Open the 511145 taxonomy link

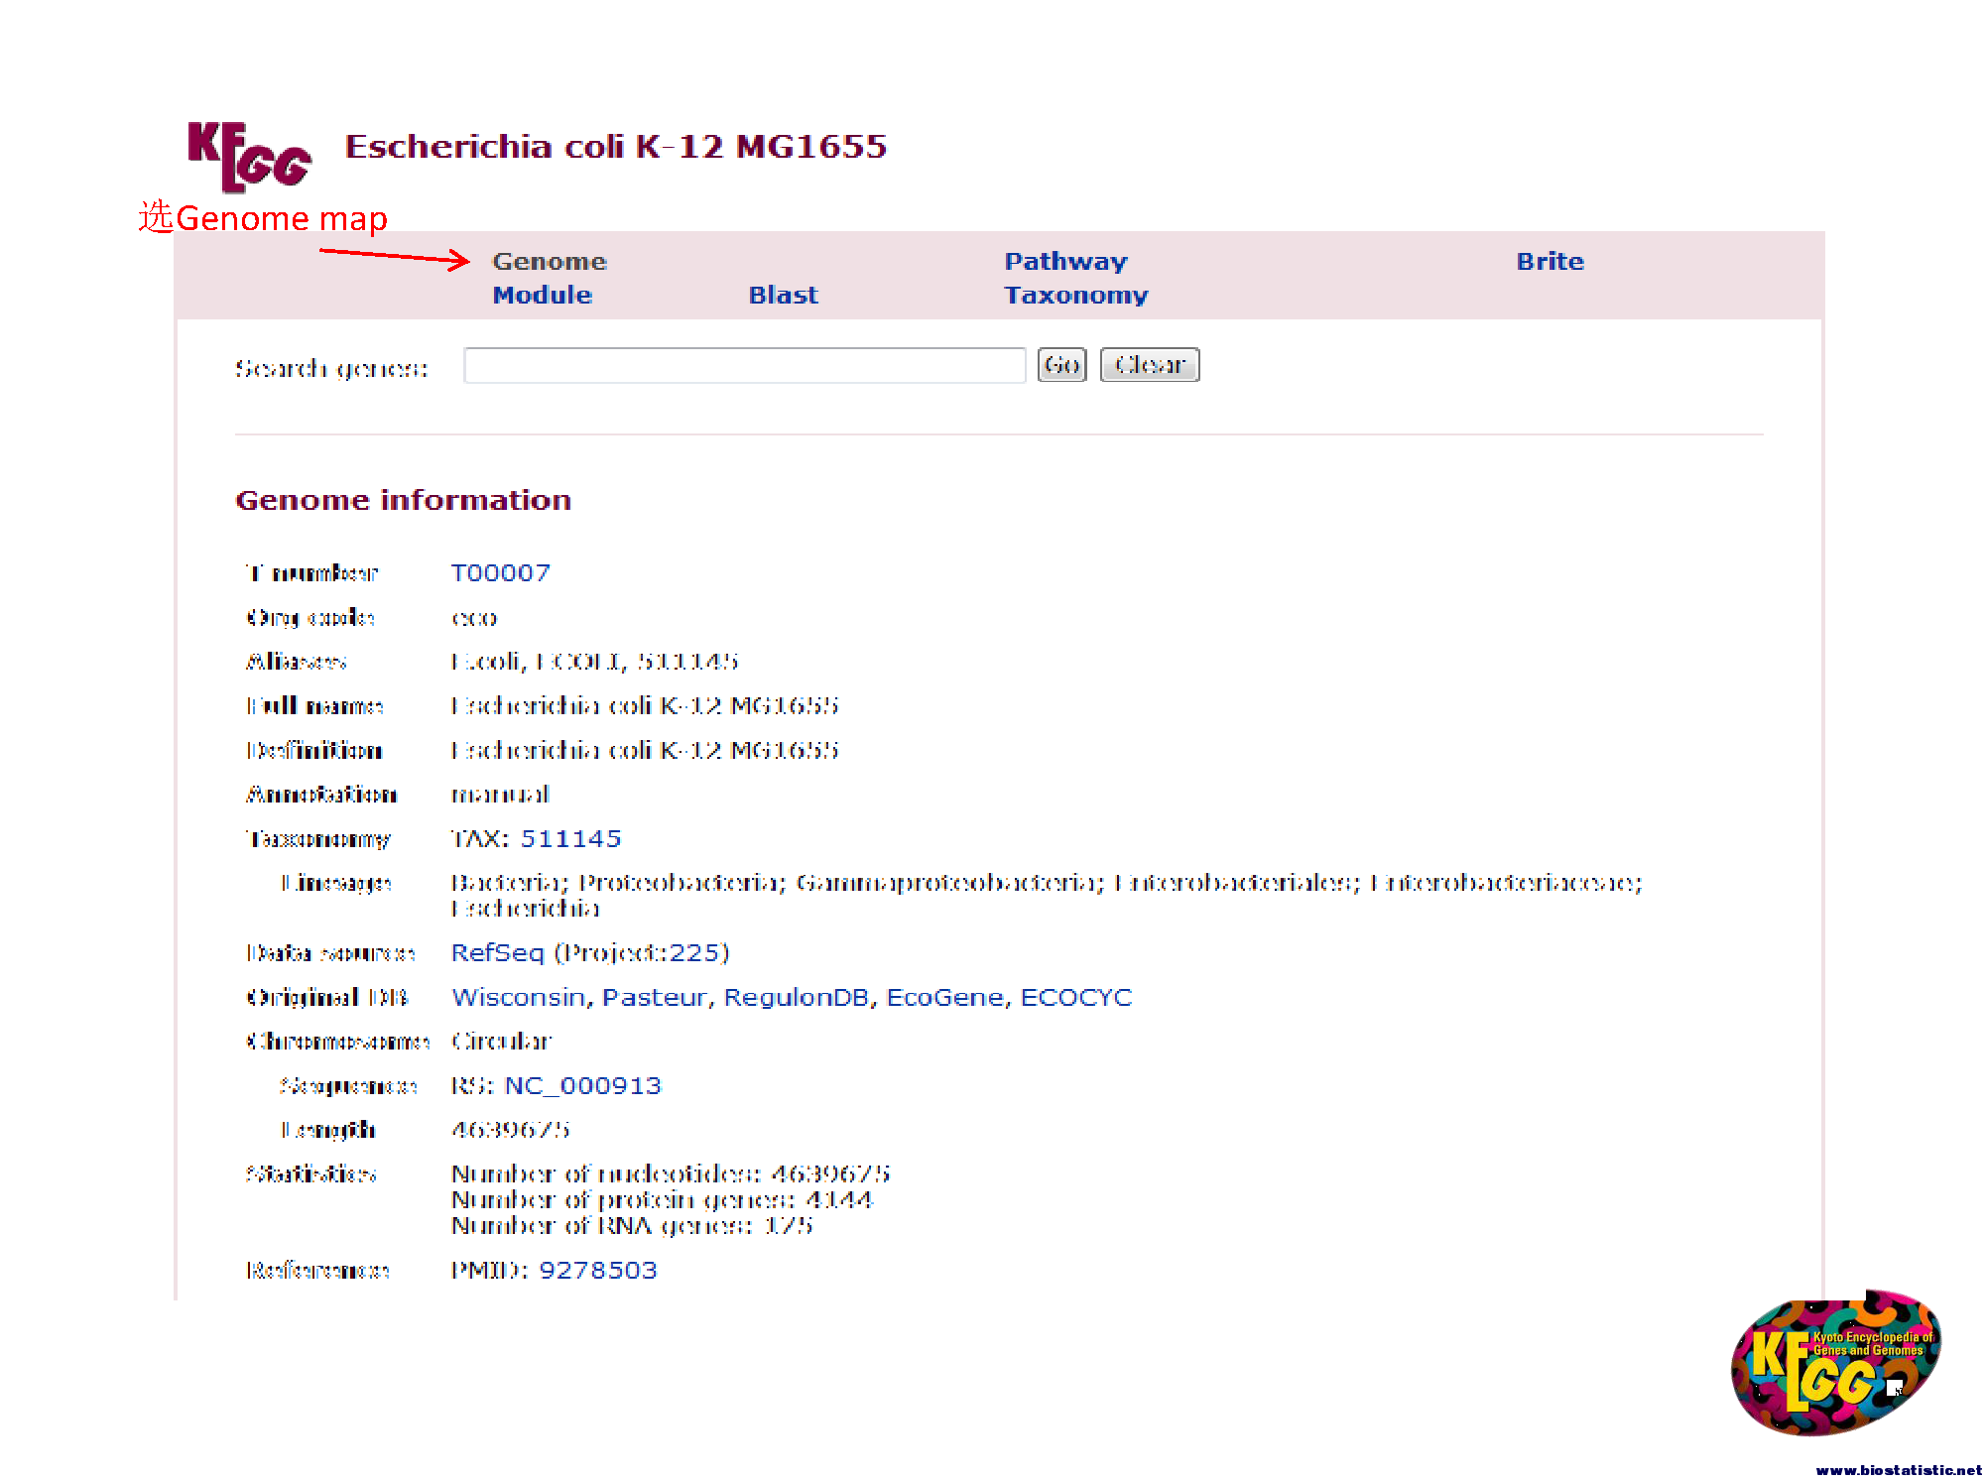tap(571, 839)
